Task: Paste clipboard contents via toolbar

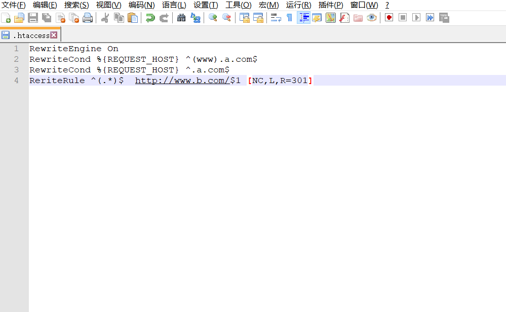Action: pos(132,18)
